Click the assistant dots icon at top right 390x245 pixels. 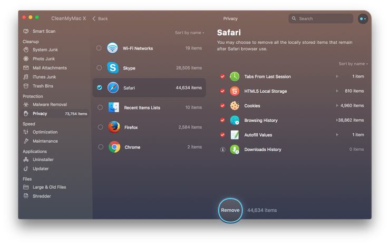[363, 18]
